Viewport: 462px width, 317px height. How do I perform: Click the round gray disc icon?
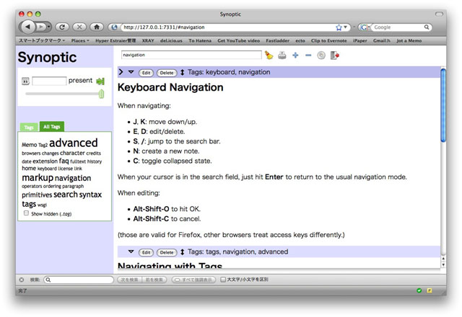321,55
